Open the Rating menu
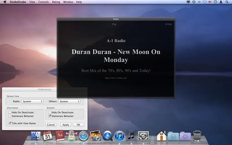 (56, 2)
